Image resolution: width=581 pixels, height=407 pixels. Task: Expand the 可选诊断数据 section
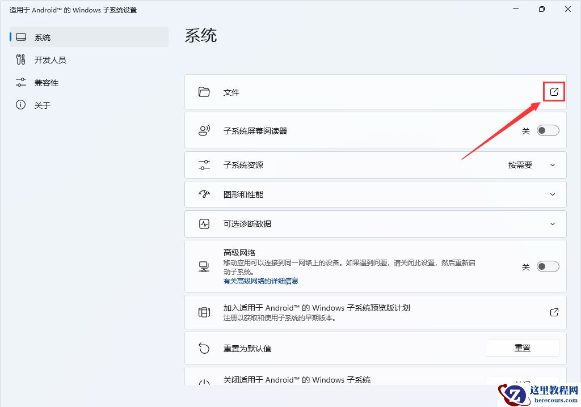coord(553,223)
